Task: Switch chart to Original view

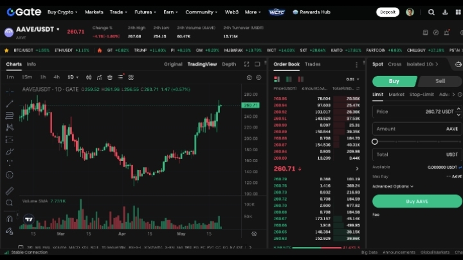Action: pyautogui.click(x=173, y=64)
